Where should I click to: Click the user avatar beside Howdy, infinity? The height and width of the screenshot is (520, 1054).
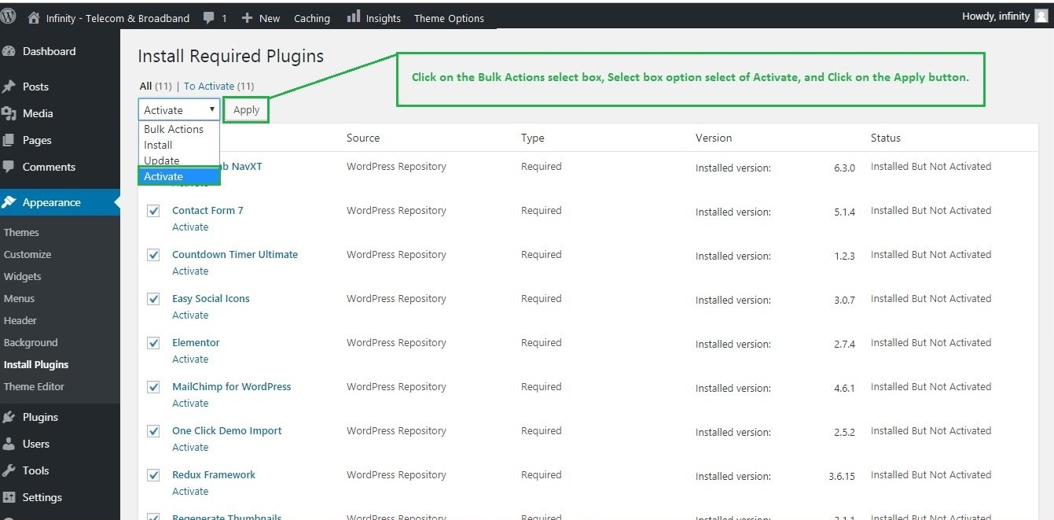coord(1041,17)
